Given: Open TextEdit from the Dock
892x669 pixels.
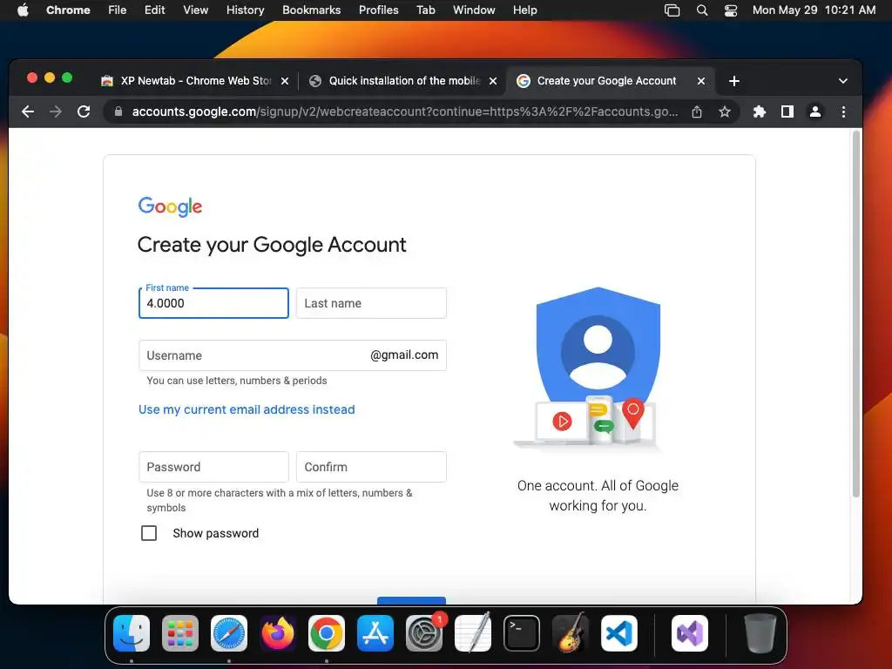Looking at the screenshot, I should point(473,633).
